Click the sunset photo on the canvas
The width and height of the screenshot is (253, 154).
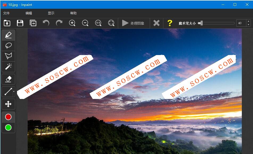pyautogui.click(x=135, y=92)
